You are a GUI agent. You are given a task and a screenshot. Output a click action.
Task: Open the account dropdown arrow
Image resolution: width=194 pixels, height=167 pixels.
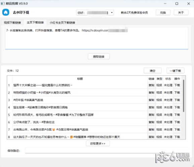pos(112,13)
